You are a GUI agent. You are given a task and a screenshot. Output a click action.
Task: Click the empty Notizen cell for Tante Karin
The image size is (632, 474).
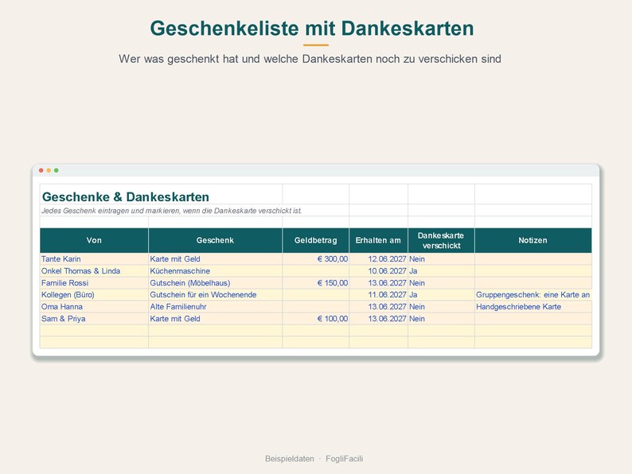(533, 259)
